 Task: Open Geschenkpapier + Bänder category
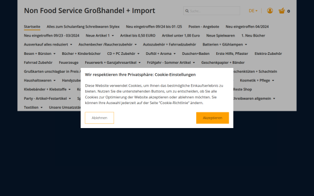(x=223, y=63)
